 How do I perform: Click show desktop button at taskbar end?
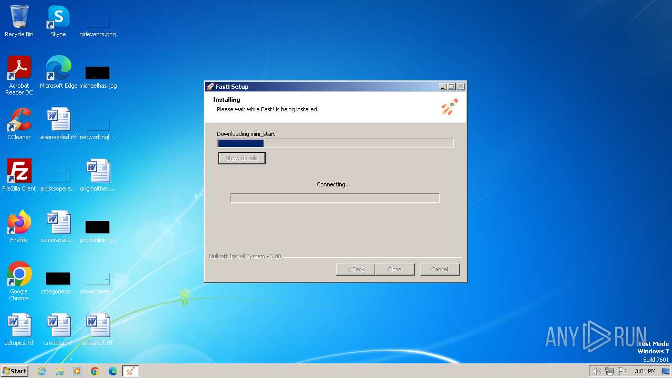[666, 371]
